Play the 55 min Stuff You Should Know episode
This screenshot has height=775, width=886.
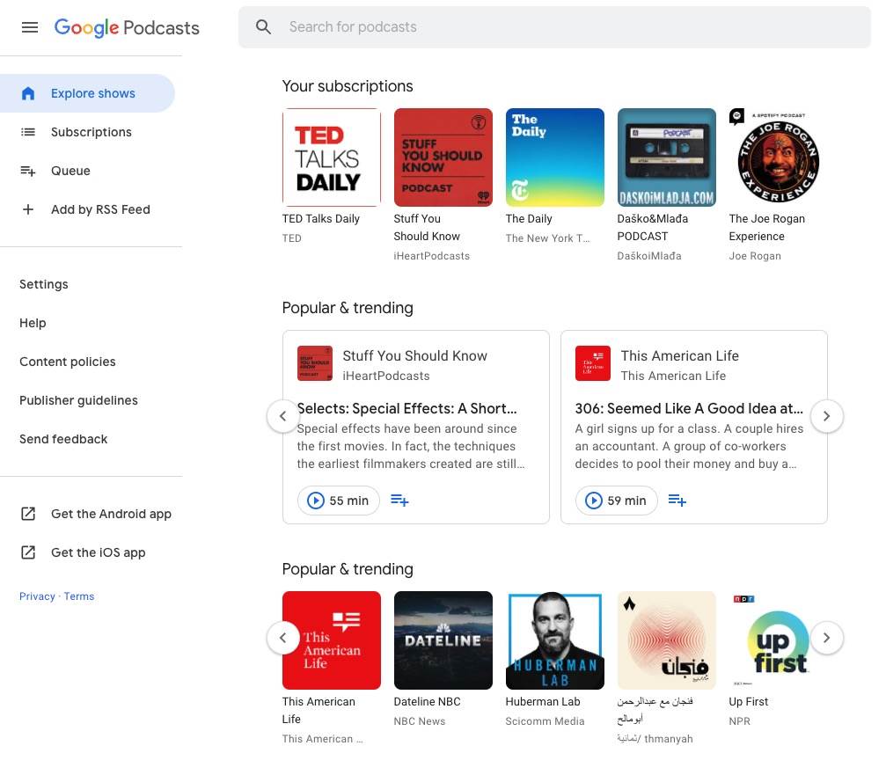point(339,501)
